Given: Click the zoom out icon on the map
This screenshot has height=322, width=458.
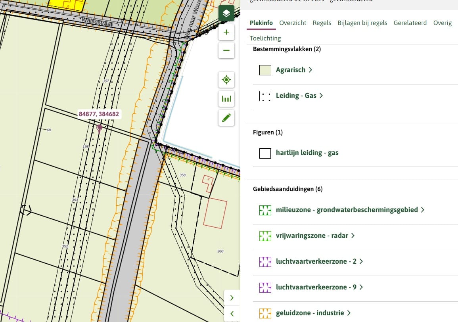Looking at the screenshot, I should 226,51.
